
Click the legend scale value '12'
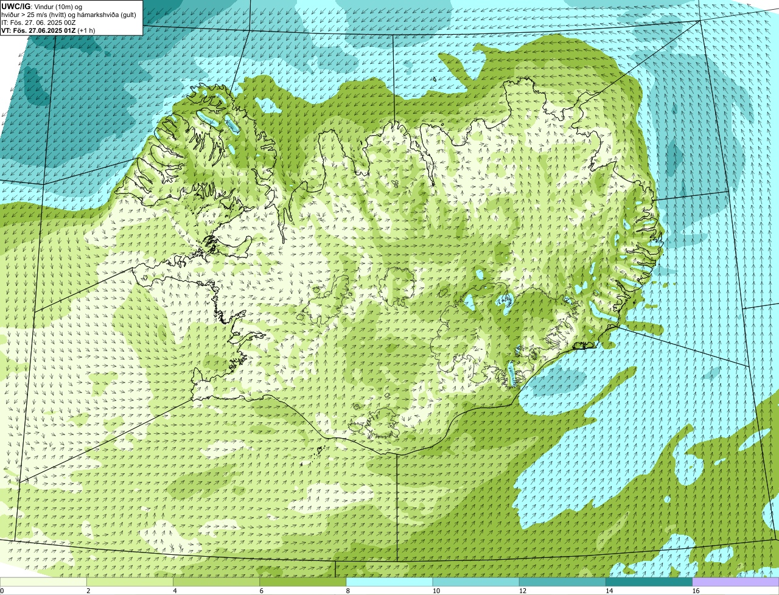click(523, 591)
